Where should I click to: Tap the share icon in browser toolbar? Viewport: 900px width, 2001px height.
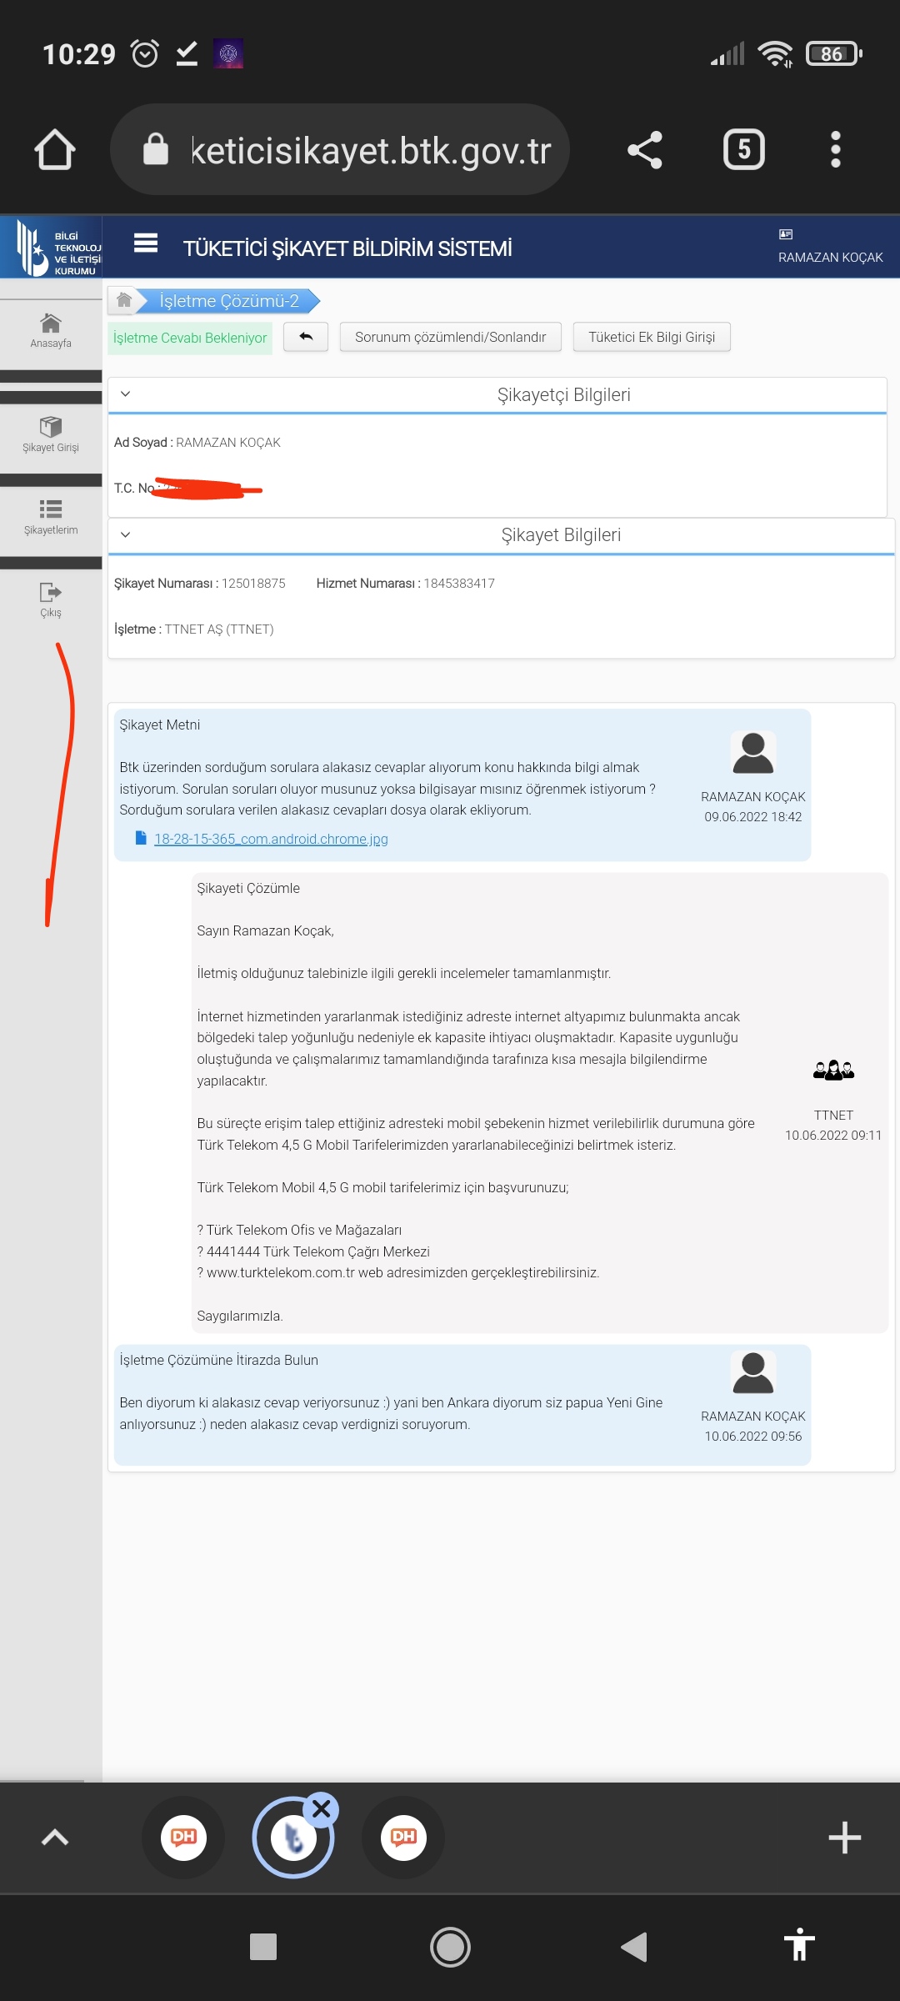point(644,150)
